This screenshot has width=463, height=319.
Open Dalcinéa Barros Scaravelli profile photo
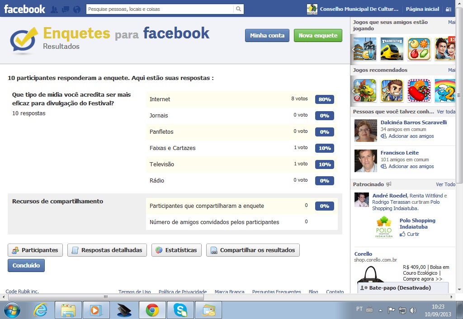click(x=365, y=131)
